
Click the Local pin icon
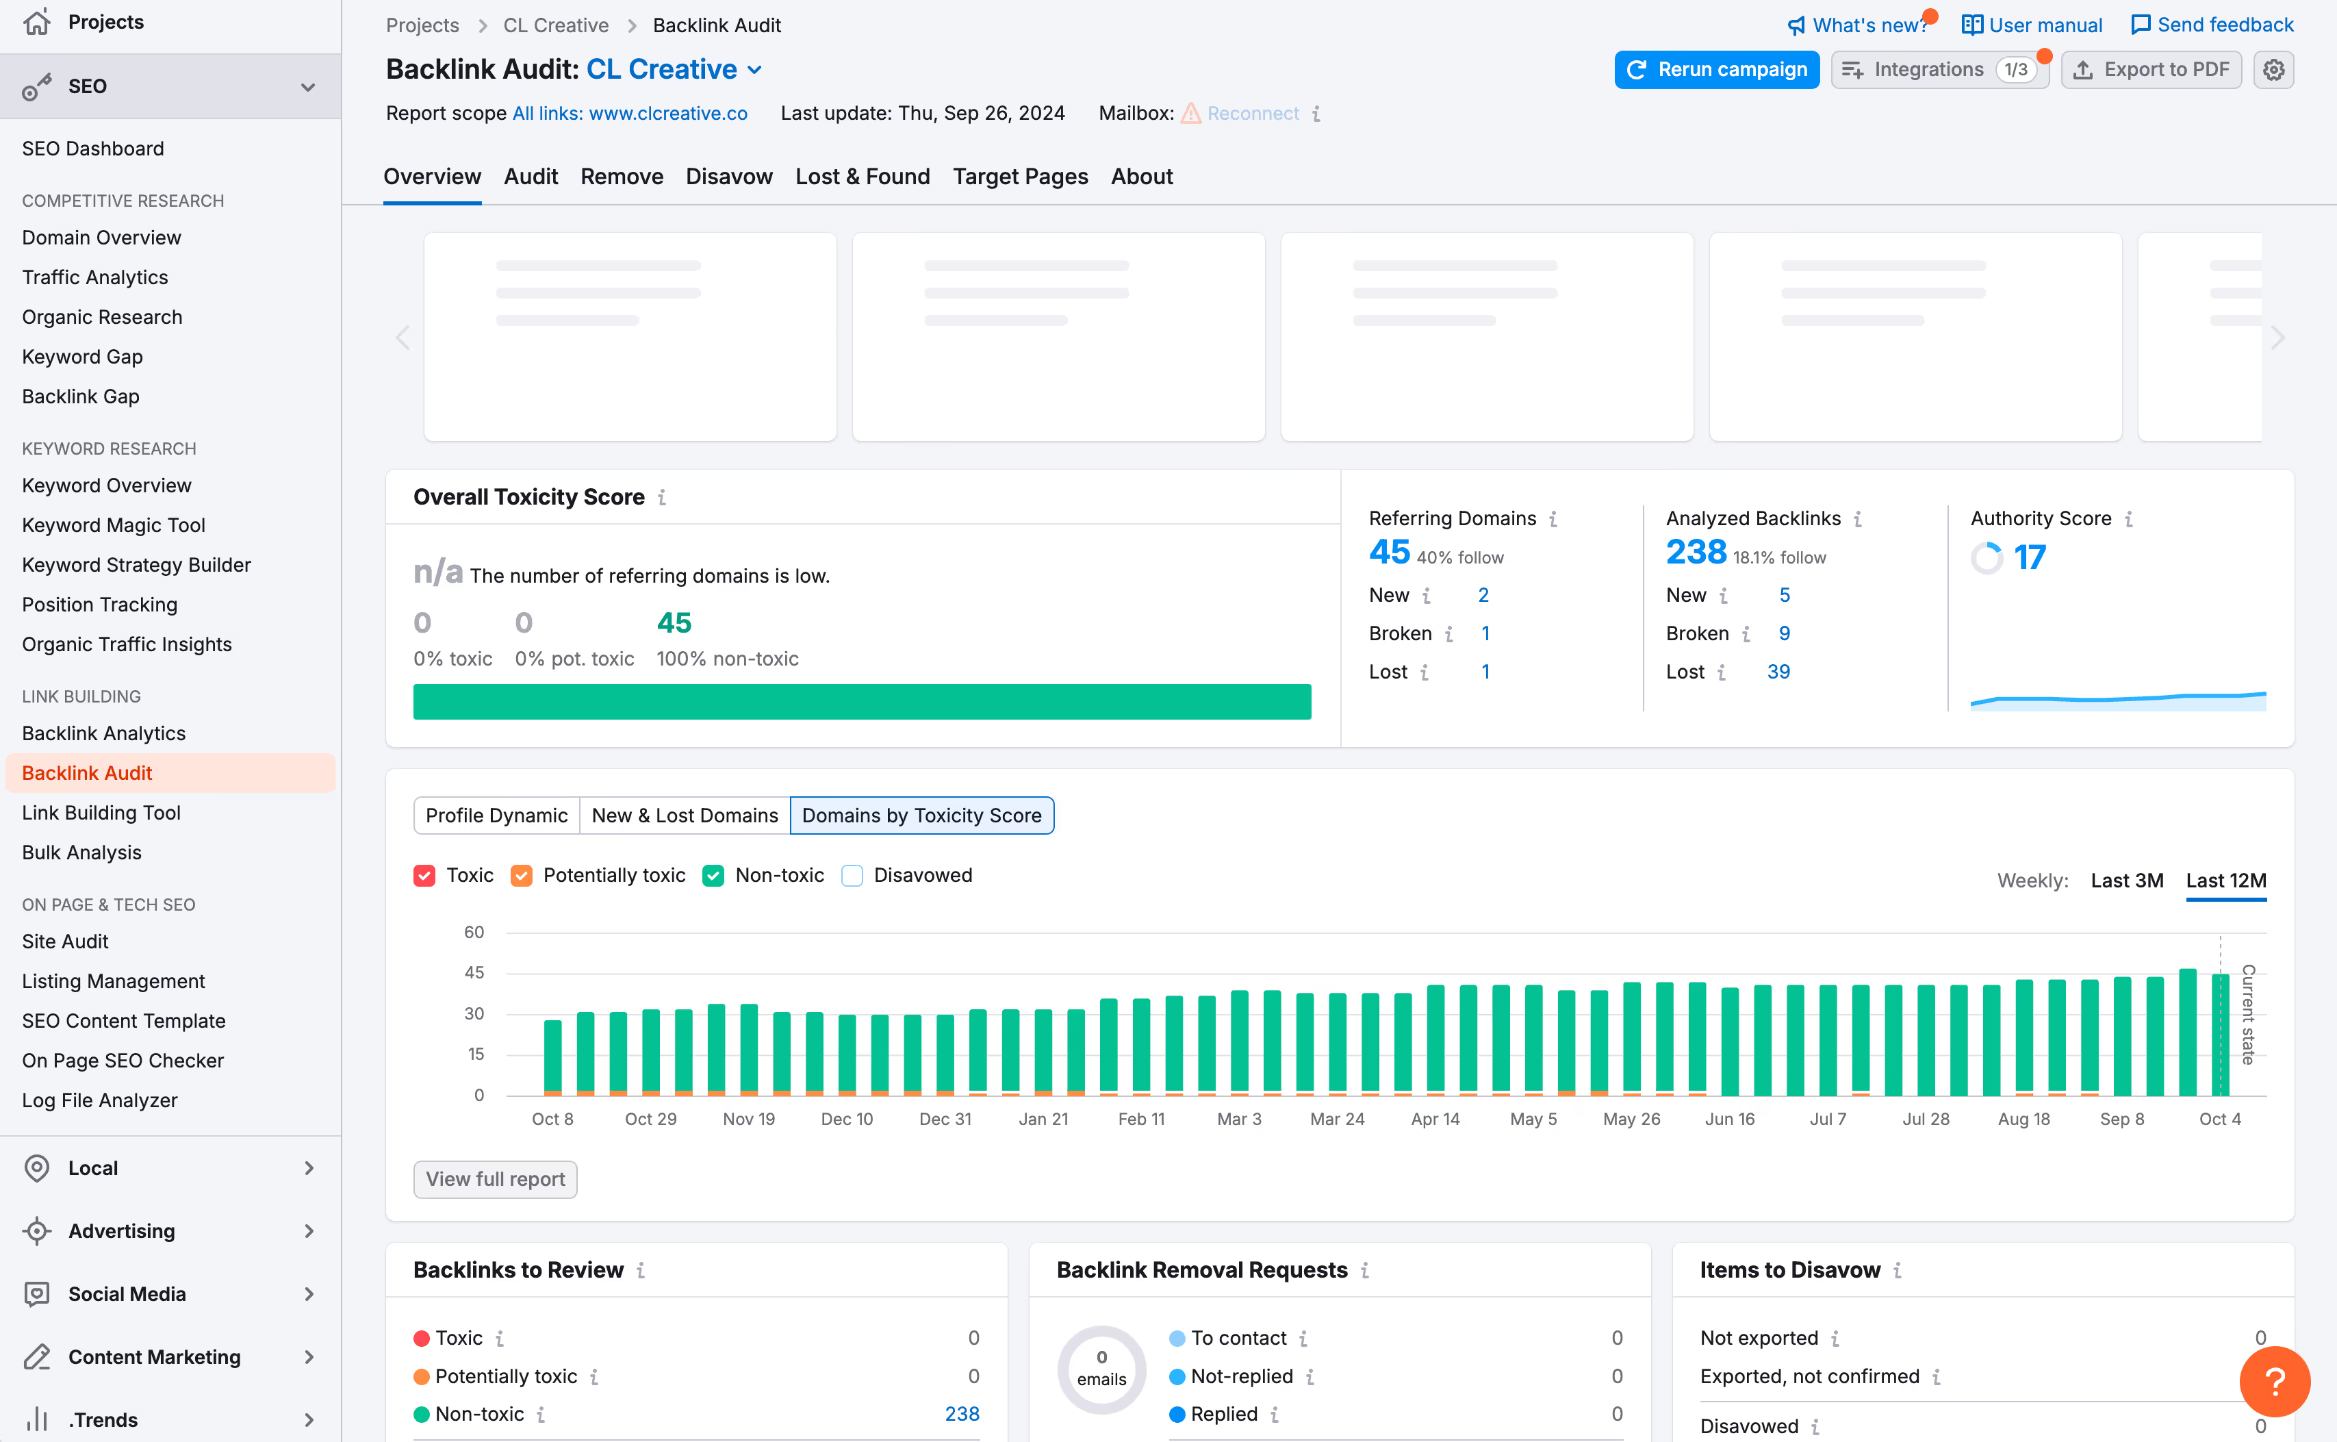click(x=37, y=1168)
